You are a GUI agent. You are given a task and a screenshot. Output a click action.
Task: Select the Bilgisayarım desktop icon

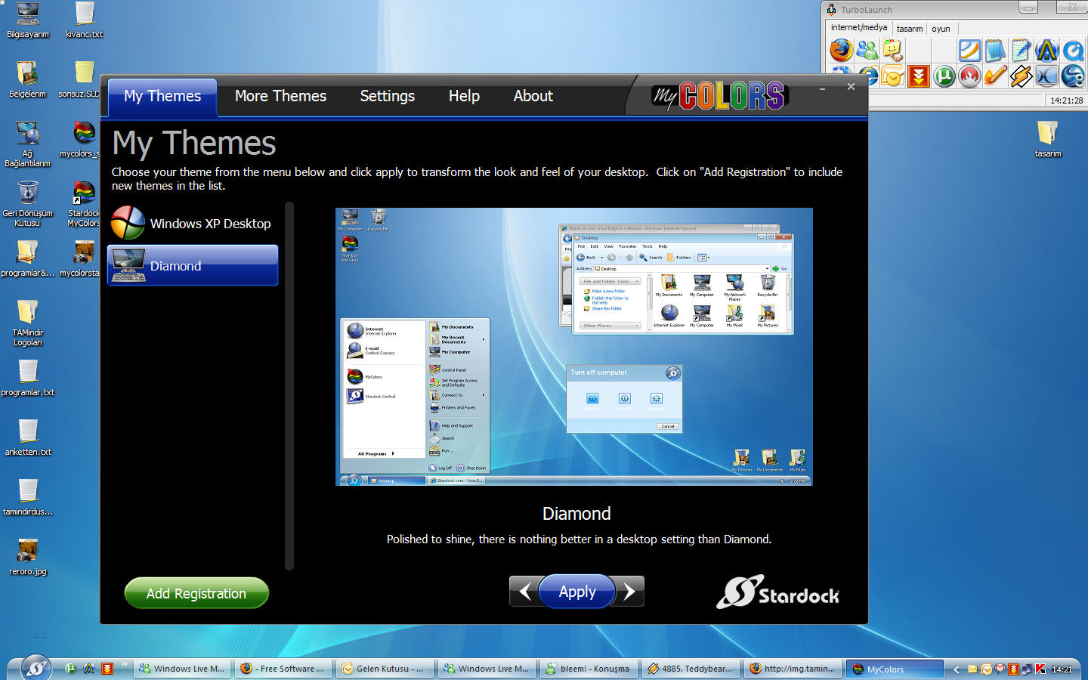point(28,20)
